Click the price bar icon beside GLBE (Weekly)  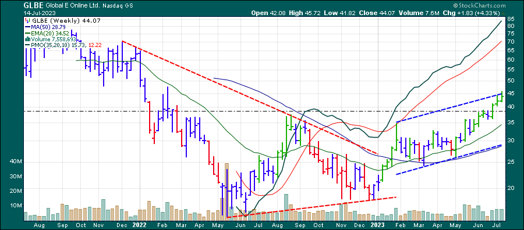click(x=27, y=21)
